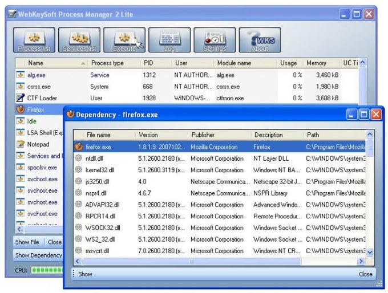Open the Log toolbar button
The image size is (388, 293).
click(169, 40)
